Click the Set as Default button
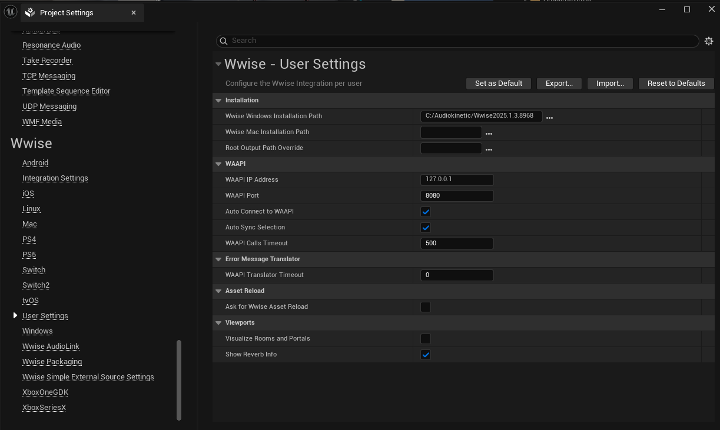Screen dimensions: 720x430 pos(498,84)
